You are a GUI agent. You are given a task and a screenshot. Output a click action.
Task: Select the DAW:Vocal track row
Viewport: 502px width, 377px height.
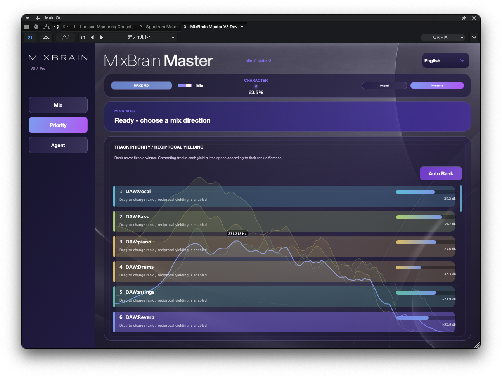pyautogui.click(x=284, y=196)
